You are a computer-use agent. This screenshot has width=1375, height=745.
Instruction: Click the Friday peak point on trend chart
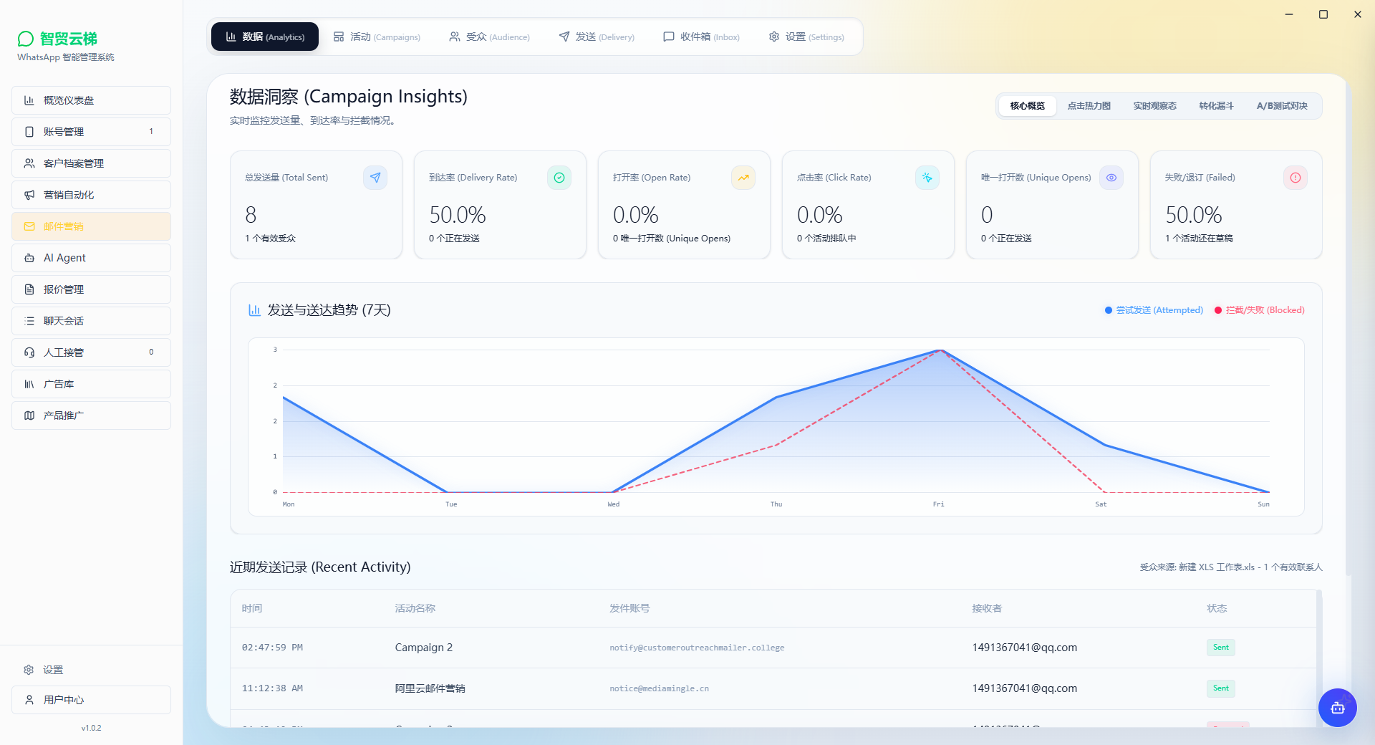pos(939,350)
